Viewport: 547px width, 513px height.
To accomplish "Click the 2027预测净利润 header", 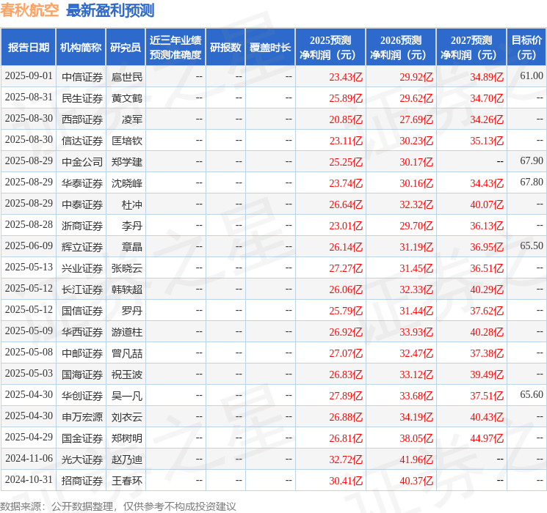I will click(x=471, y=48).
